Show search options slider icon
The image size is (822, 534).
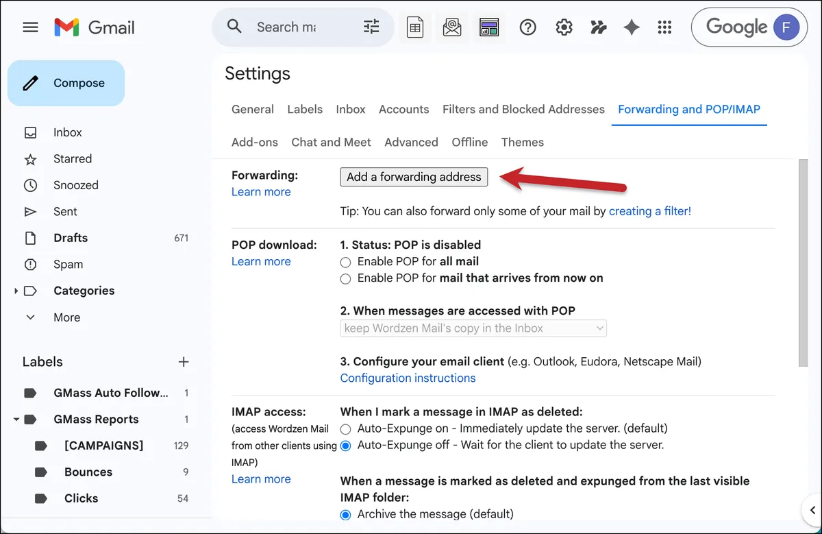[x=371, y=27]
